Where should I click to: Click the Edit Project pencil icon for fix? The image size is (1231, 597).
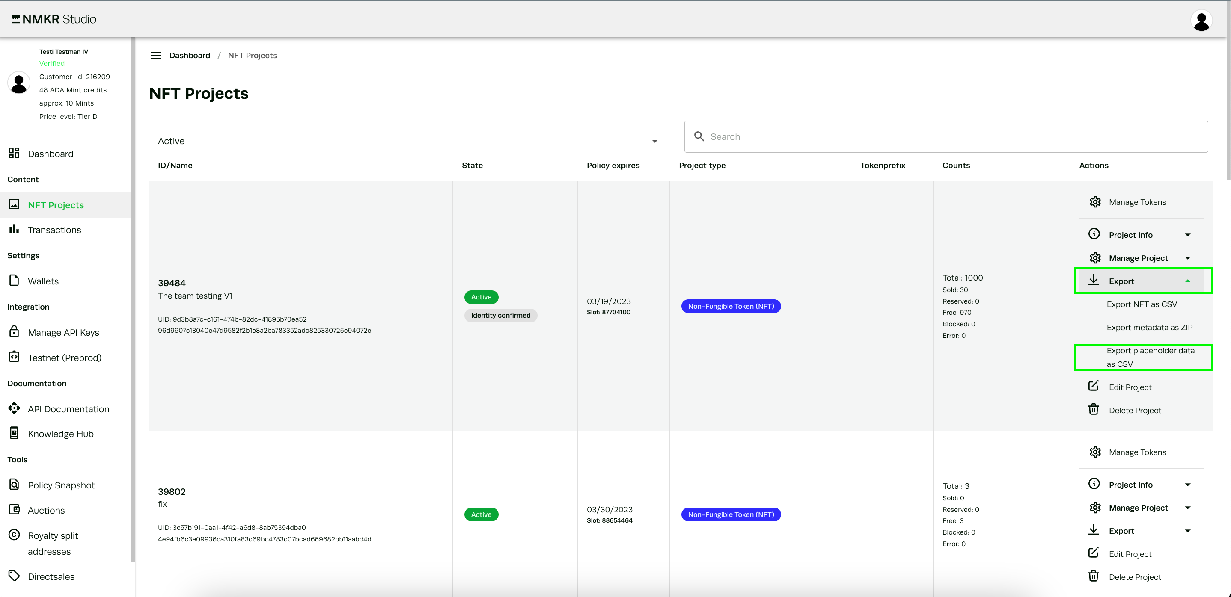(x=1093, y=553)
